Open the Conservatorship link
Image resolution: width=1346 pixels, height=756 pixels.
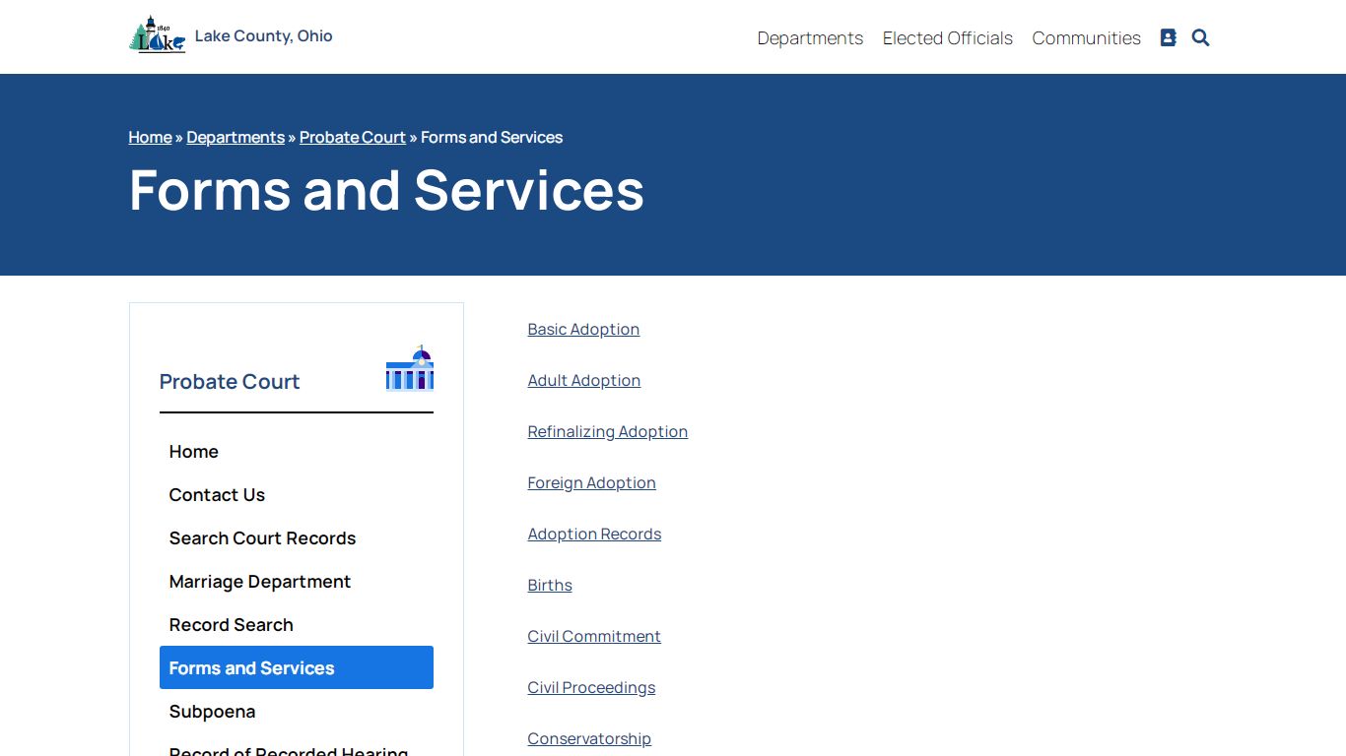pos(589,738)
